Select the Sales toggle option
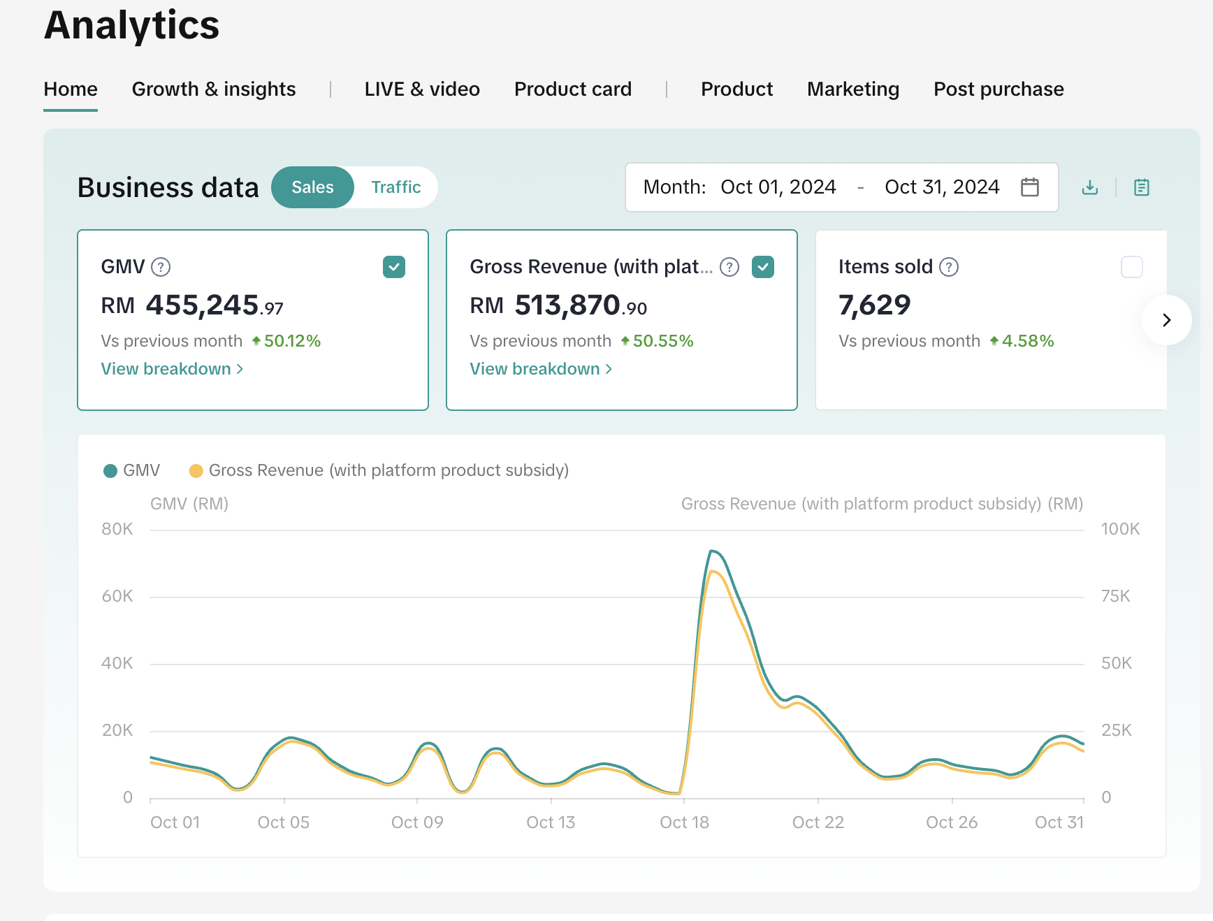 (x=312, y=187)
